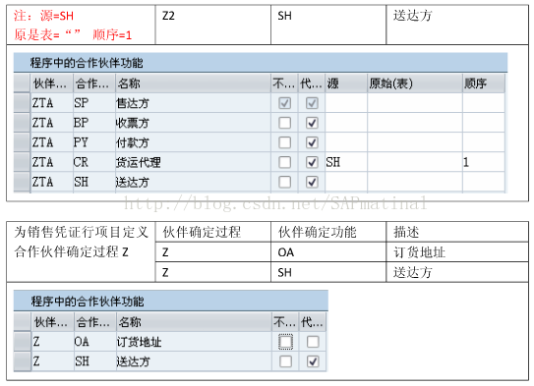The image size is (534, 386).
Task: Click the empty 顺序 field in PY row
Action: 484,142
